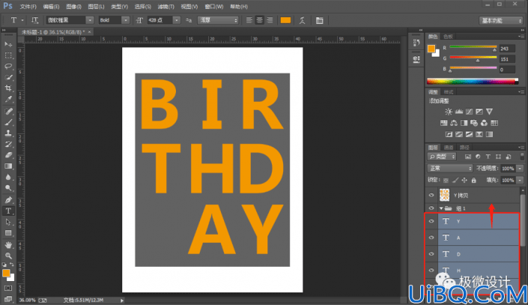Toggle lock image pixels

pos(455,181)
